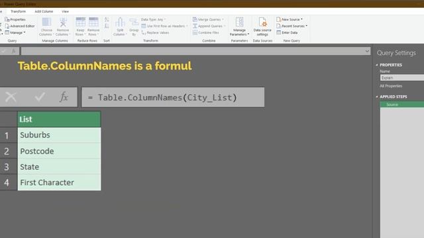Viewport: 424px width, 238px height.
Task: Click Merge Queries
Action: (208, 19)
